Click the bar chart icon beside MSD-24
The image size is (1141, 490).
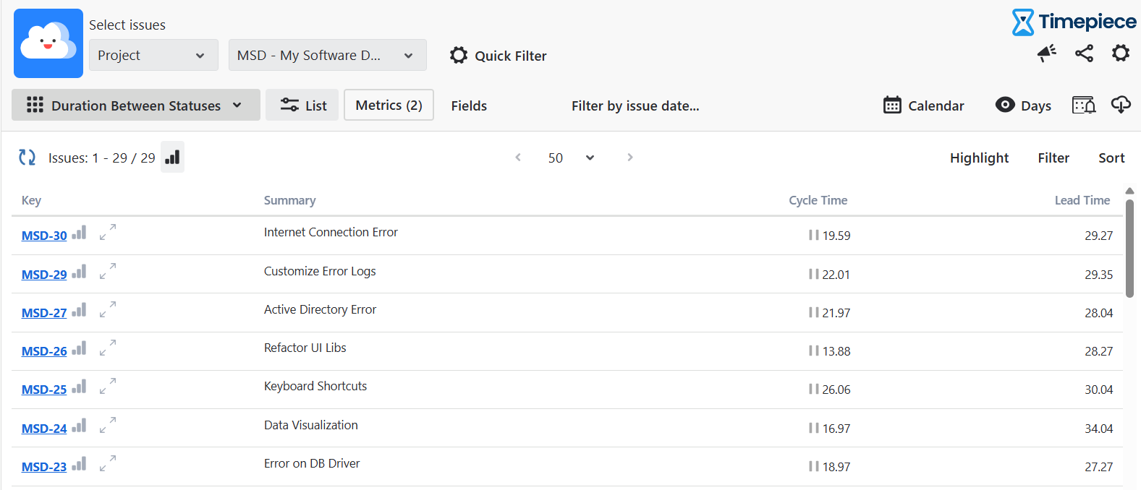click(79, 426)
